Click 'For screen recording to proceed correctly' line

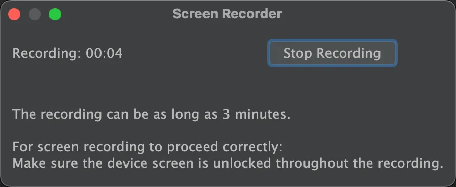(x=147, y=147)
